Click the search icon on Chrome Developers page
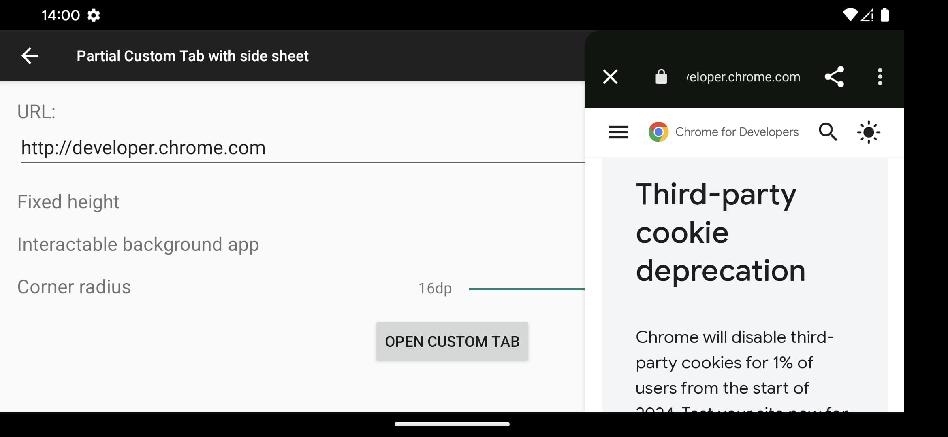This screenshot has height=437, width=948. 828,132
